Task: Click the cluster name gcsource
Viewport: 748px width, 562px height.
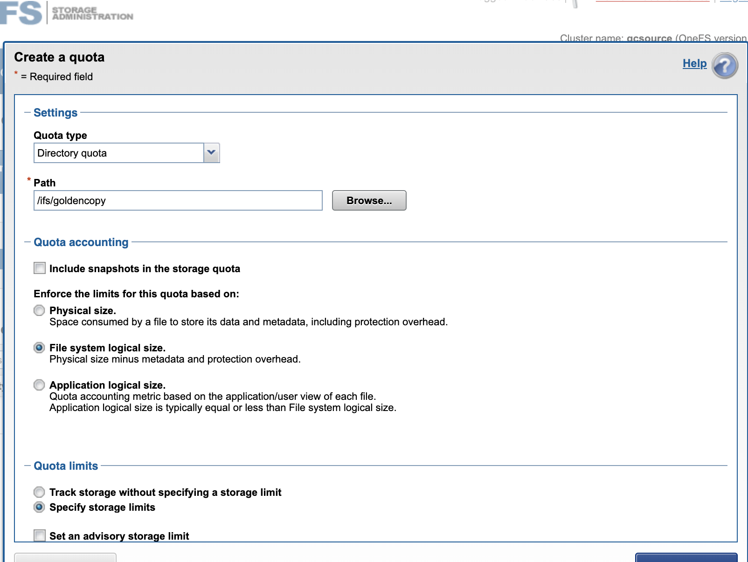Action: click(649, 39)
